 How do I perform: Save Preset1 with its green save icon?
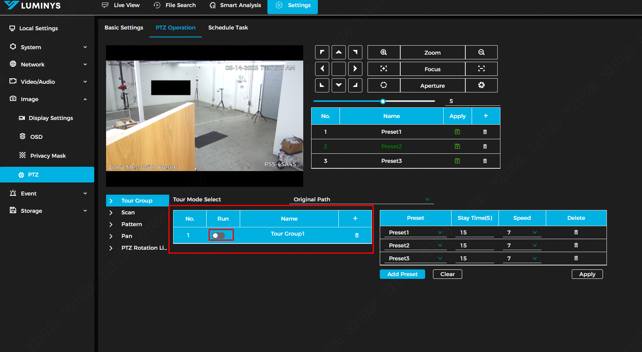[x=457, y=132]
